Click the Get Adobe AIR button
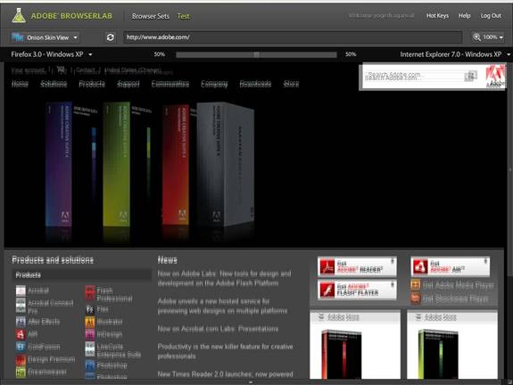The height and width of the screenshot is (385, 513). click(451, 266)
